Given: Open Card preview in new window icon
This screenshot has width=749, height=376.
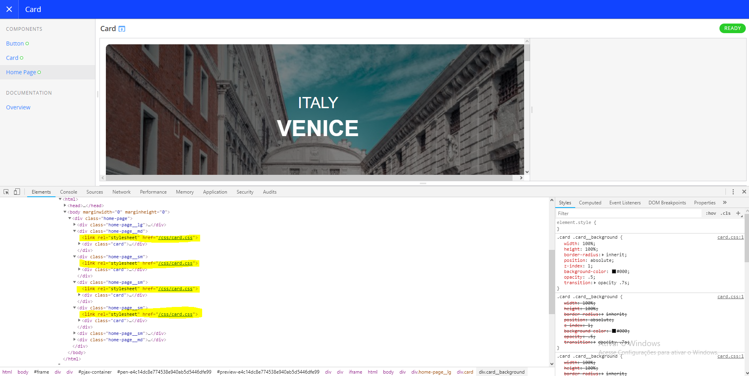Looking at the screenshot, I should point(122,29).
